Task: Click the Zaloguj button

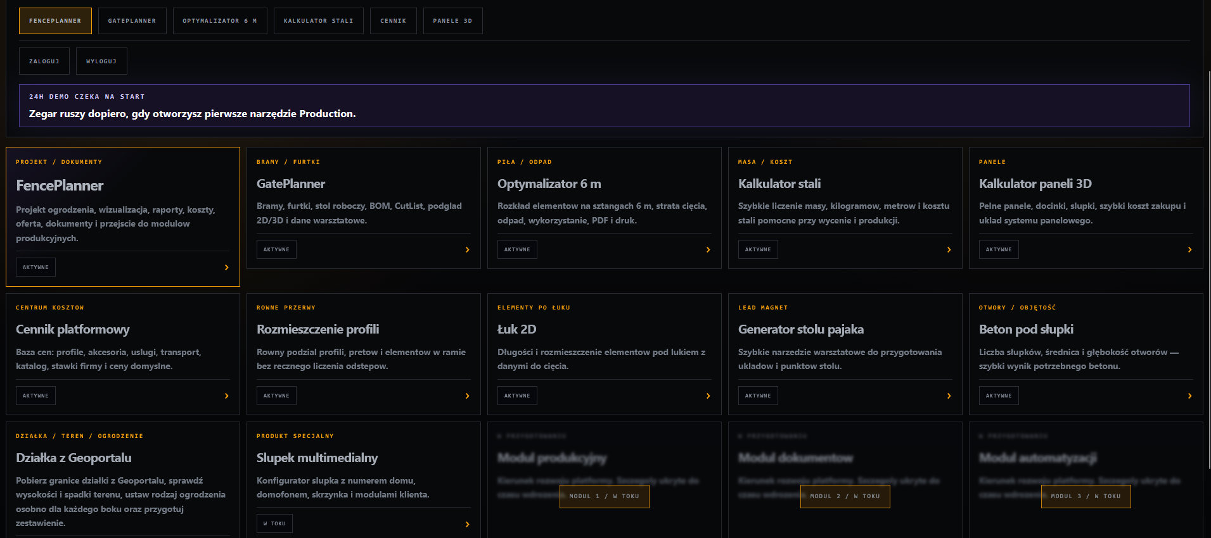Action: pos(44,61)
